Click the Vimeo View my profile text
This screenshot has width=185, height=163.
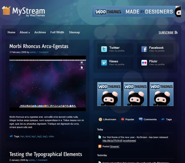(117, 64)
